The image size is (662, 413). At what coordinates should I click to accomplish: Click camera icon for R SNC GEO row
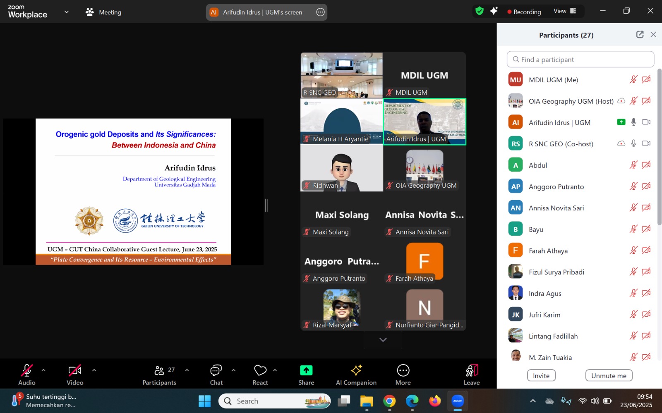click(x=646, y=143)
